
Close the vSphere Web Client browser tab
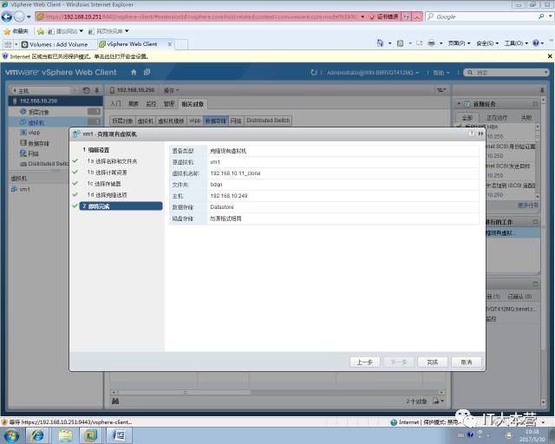170,44
